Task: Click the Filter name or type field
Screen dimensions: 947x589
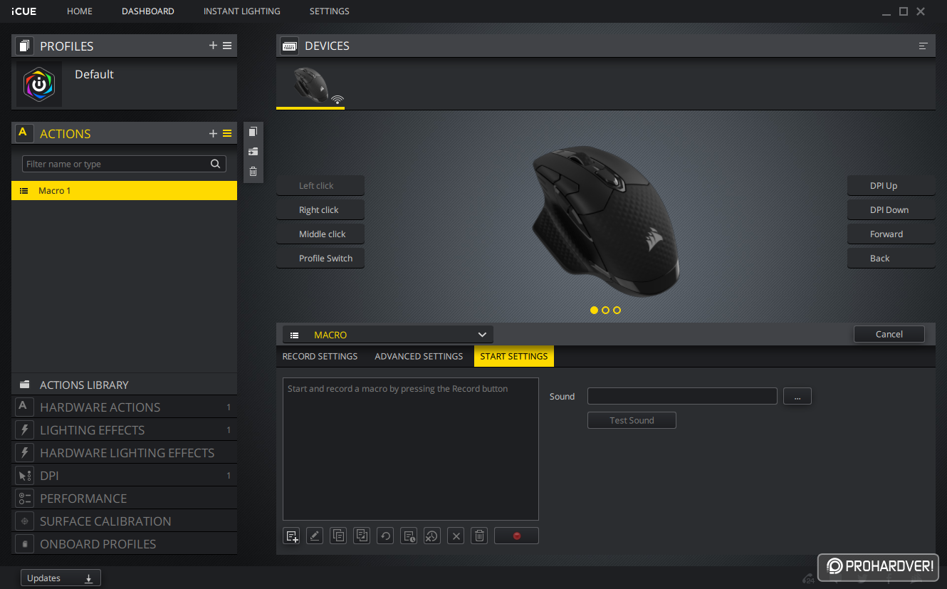Action: [124, 164]
